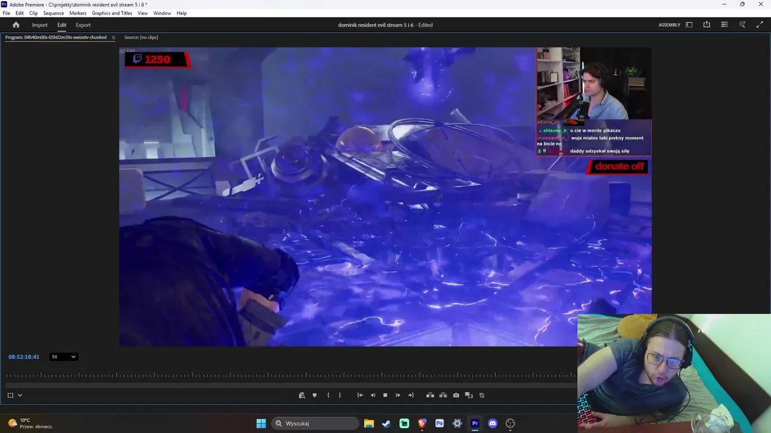Open the File menu
The width and height of the screenshot is (771, 433).
pos(7,13)
